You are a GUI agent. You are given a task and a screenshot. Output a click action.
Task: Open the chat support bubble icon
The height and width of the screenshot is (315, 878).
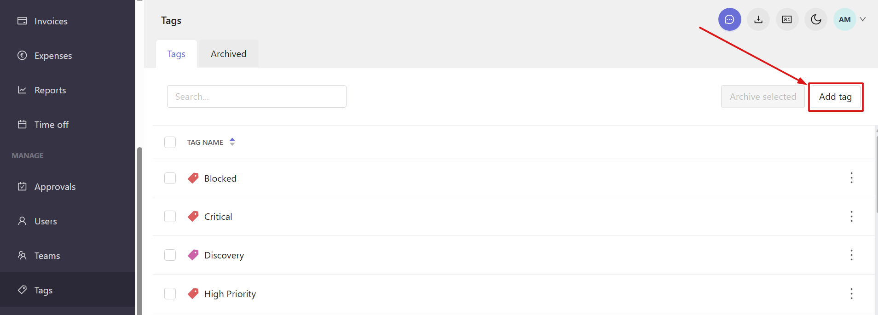coord(729,19)
